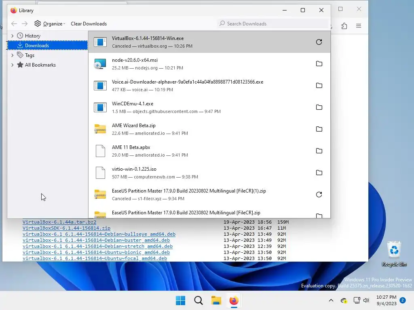This screenshot has height=310, width=414.
Task: Click the virtio-win iso file icon
Action: [x=100, y=173]
